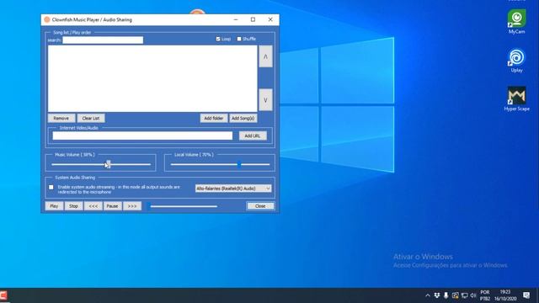The width and height of the screenshot is (539, 303).
Task: Skip to next track with >>> button
Action: tap(132, 206)
